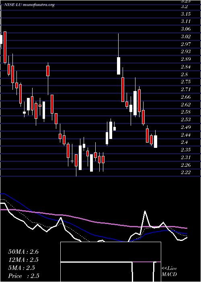Select the 3.02 price axis label
The image size is (201, 282).
(186, 37)
